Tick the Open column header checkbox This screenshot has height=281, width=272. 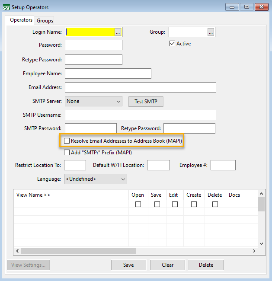[138, 204]
